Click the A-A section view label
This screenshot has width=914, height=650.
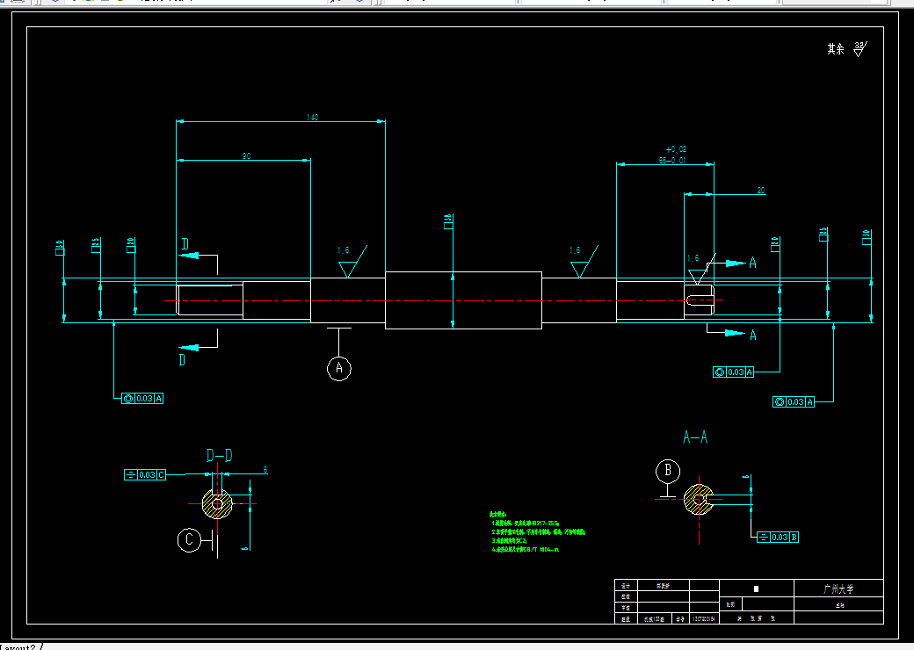695,437
